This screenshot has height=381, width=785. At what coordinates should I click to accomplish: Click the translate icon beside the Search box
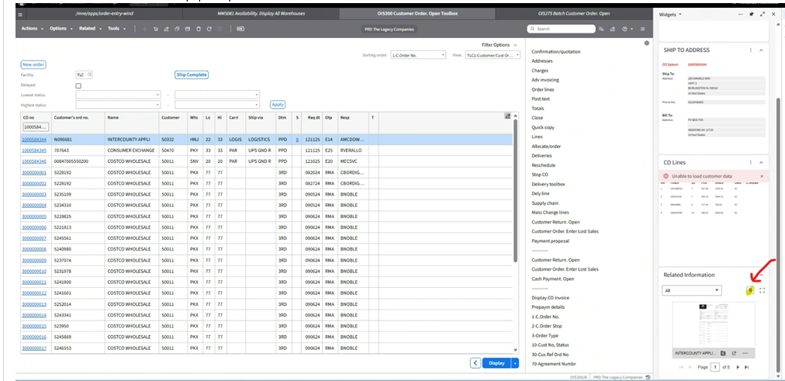pyautogui.click(x=601, y=29)
